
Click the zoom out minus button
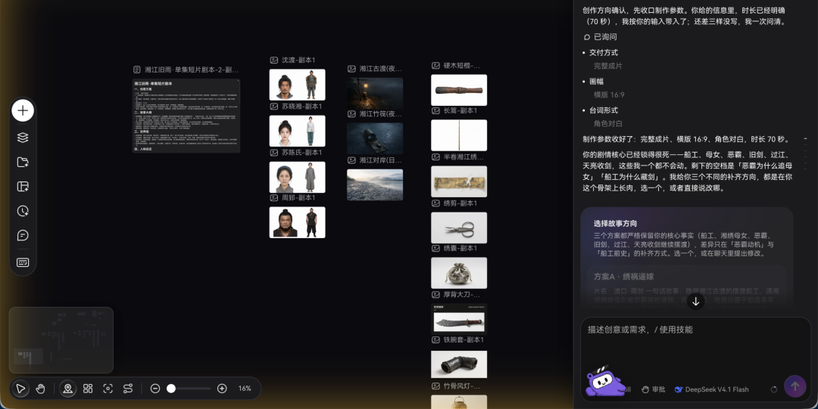155,389
